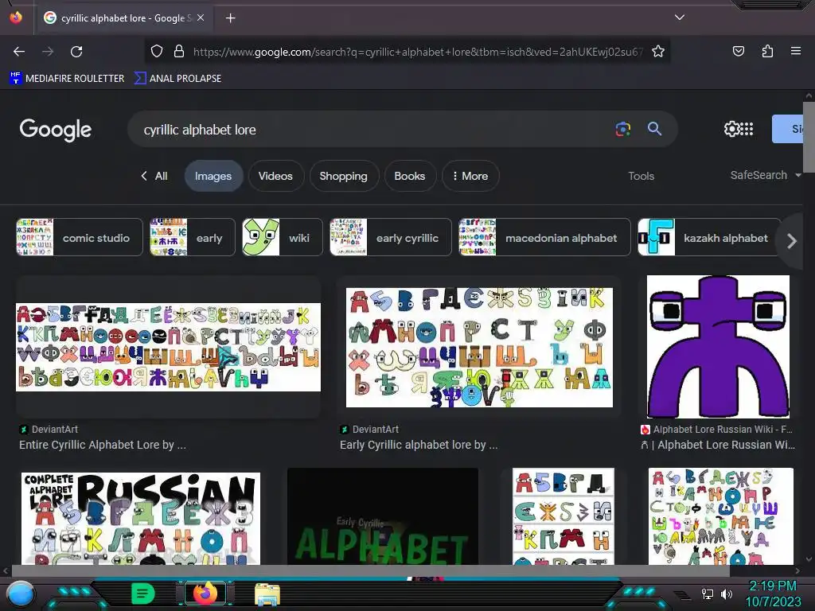Open the Save to Pocket icon

[x=738, y=51]
